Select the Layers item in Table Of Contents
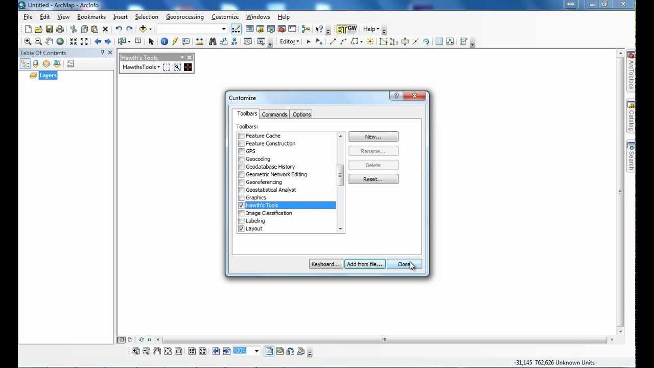 pos(48,76)
